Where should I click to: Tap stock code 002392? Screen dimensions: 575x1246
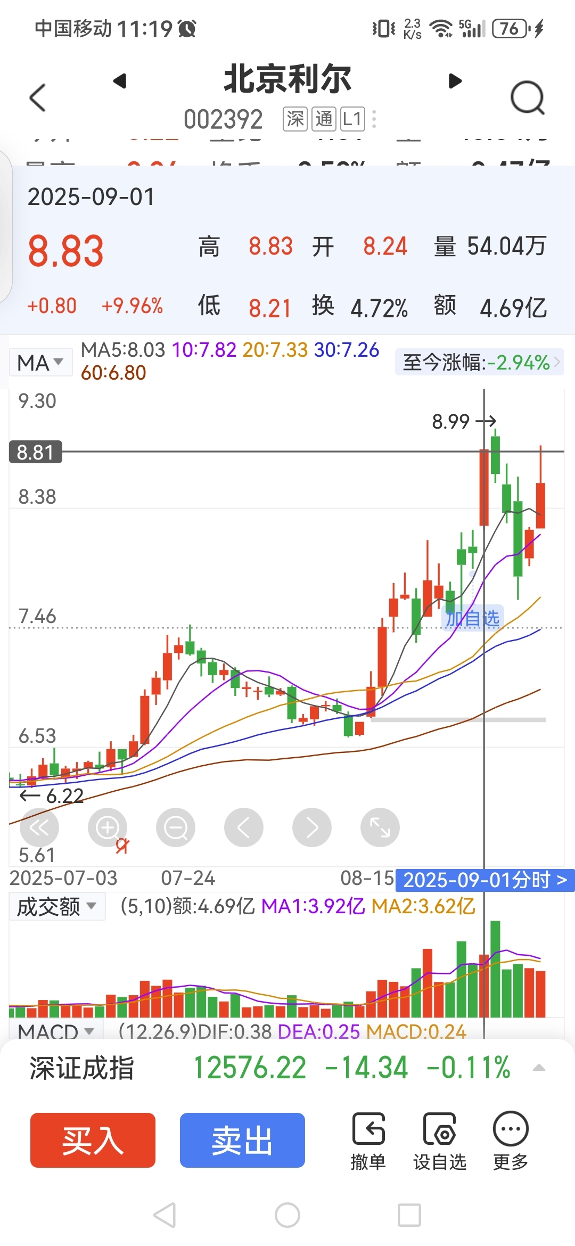click(223, 119)
